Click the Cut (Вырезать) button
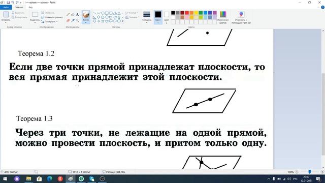Image resolution: width=325 pixels, height=183 pixels. tap(18, 13)
